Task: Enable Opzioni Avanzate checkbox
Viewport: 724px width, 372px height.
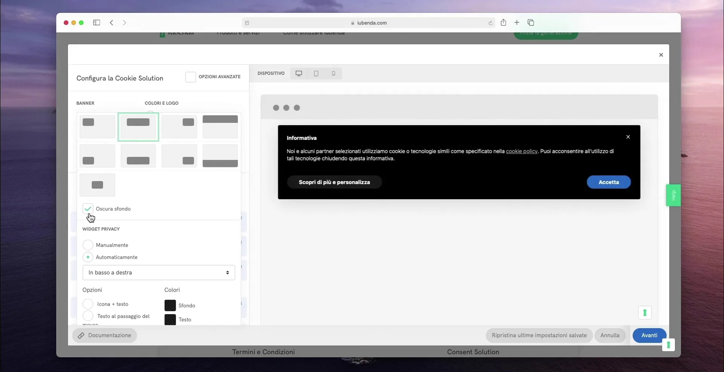Action: pyautogui.click(x=190, y=77)
